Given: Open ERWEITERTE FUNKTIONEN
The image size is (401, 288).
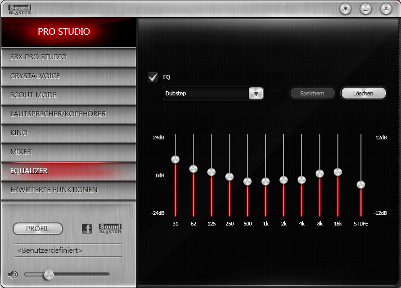Looking at the screenshot, I should pos(68,190).
